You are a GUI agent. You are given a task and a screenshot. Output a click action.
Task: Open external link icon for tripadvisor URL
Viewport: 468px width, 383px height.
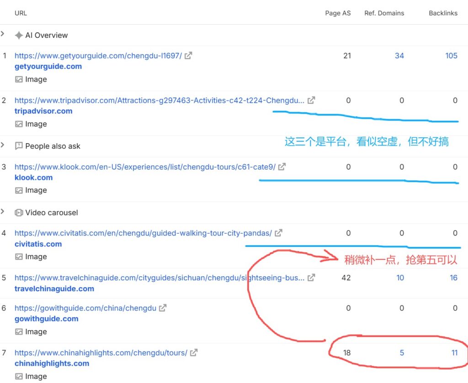[x=311, y=100]
